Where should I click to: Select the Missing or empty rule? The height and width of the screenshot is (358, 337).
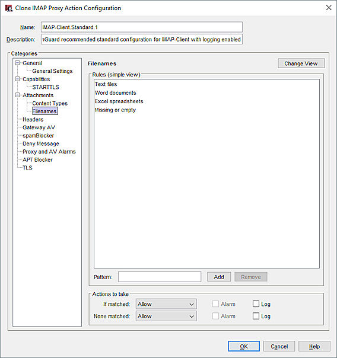click(x=115, y=110)
